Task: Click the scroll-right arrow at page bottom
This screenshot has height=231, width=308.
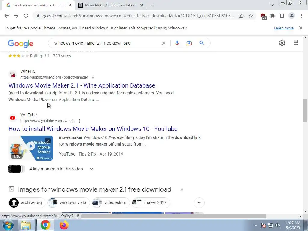Action: point(300,216)
